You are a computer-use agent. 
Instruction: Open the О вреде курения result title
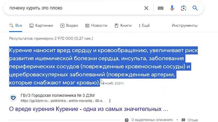click(89, 109)
